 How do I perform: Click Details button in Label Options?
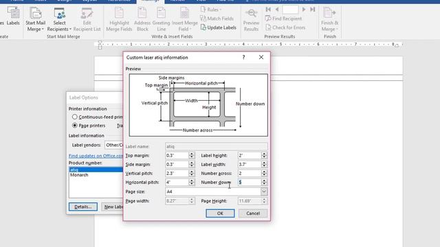[83, 207]
